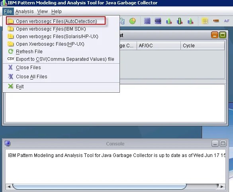Open the Help menu
Viewport: 233px width, 192px height.
(57, 12)
